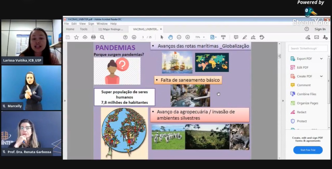Image resolution: width=332 pixels, height=169 pixels.
Task: Open the Help question mark icon
Action: [307, 29]
